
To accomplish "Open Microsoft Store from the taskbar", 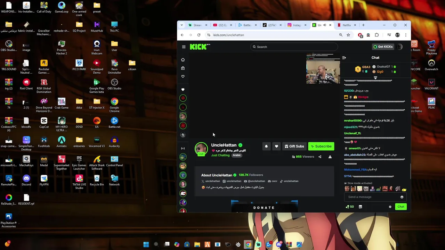I will point(187,245).
